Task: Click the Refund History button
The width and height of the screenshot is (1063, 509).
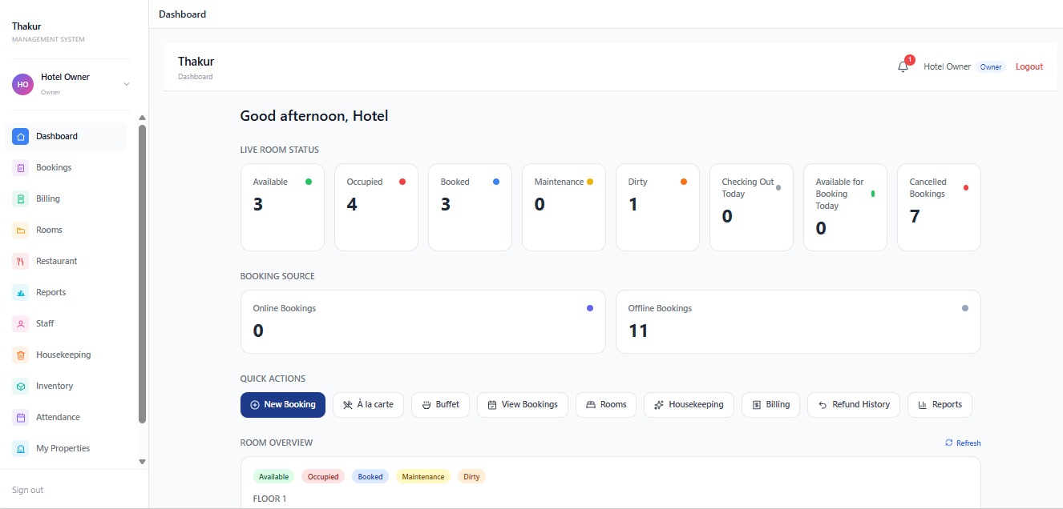Action: click(x=854, y=405)
